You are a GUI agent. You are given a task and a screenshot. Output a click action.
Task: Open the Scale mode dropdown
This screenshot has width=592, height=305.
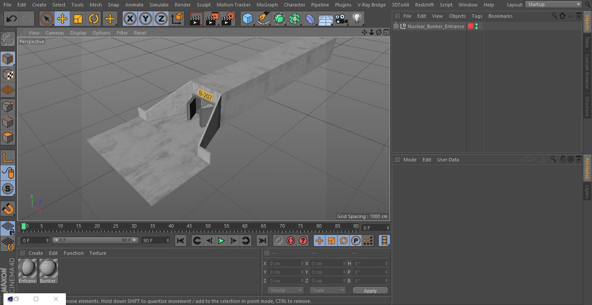(x=328, y=290)
